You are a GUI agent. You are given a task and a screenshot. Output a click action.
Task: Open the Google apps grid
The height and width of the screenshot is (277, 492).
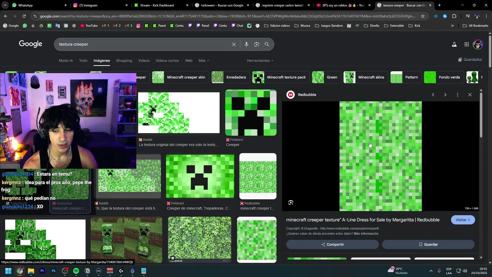point(466,44)
